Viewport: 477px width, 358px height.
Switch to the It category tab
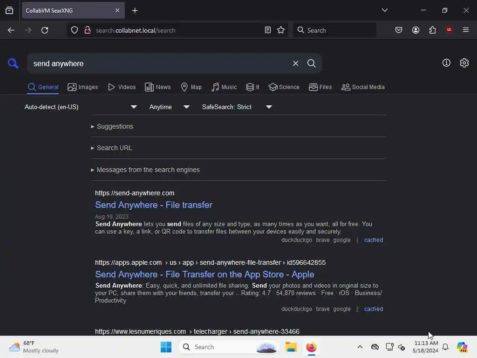(252, 87)
